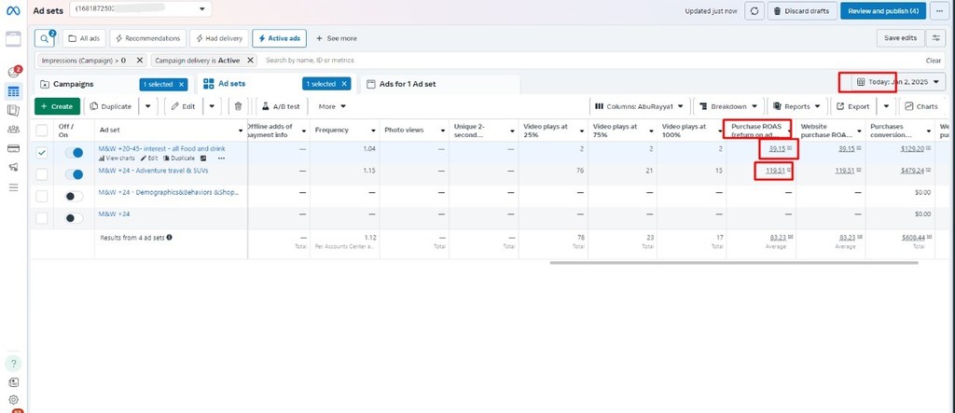955x413 pixels.
Task: Delete selected ad set with trash icon
Action: pos(238,106)
